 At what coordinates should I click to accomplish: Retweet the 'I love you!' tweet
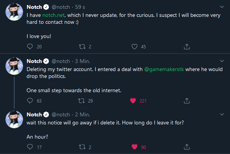82,46
